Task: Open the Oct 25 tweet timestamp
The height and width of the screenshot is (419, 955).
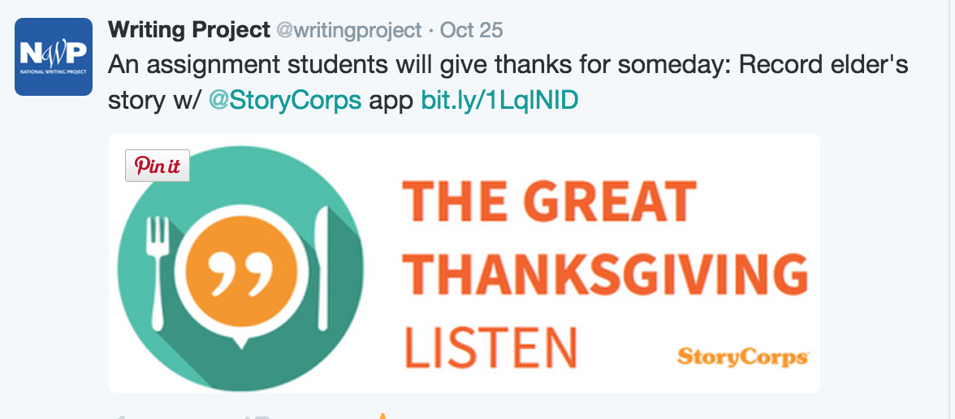Action: [472, 31]
